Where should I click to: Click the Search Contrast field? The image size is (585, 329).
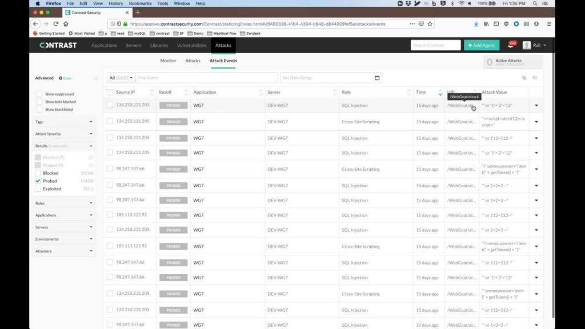click(x=435, y=45)
